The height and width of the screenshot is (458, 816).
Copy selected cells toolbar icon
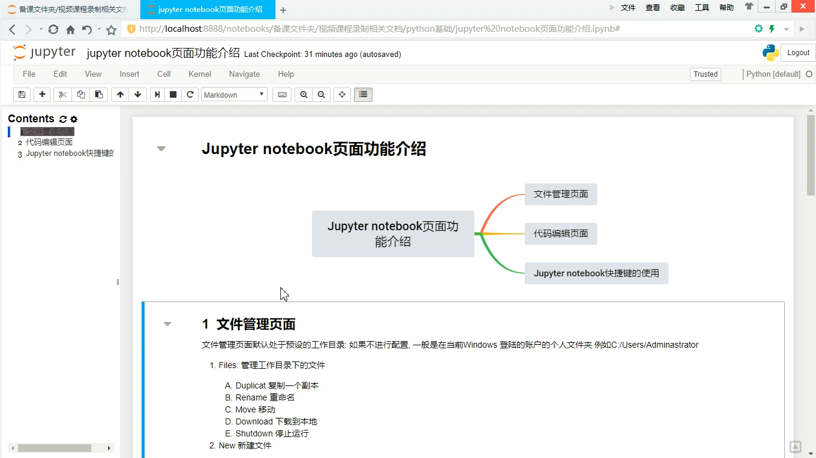tap(81, 95)
